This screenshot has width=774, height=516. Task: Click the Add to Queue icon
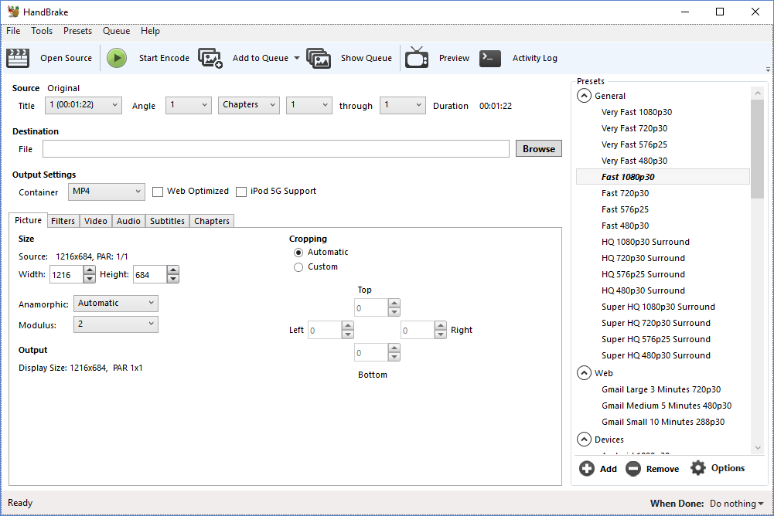[x=210, y=58]
